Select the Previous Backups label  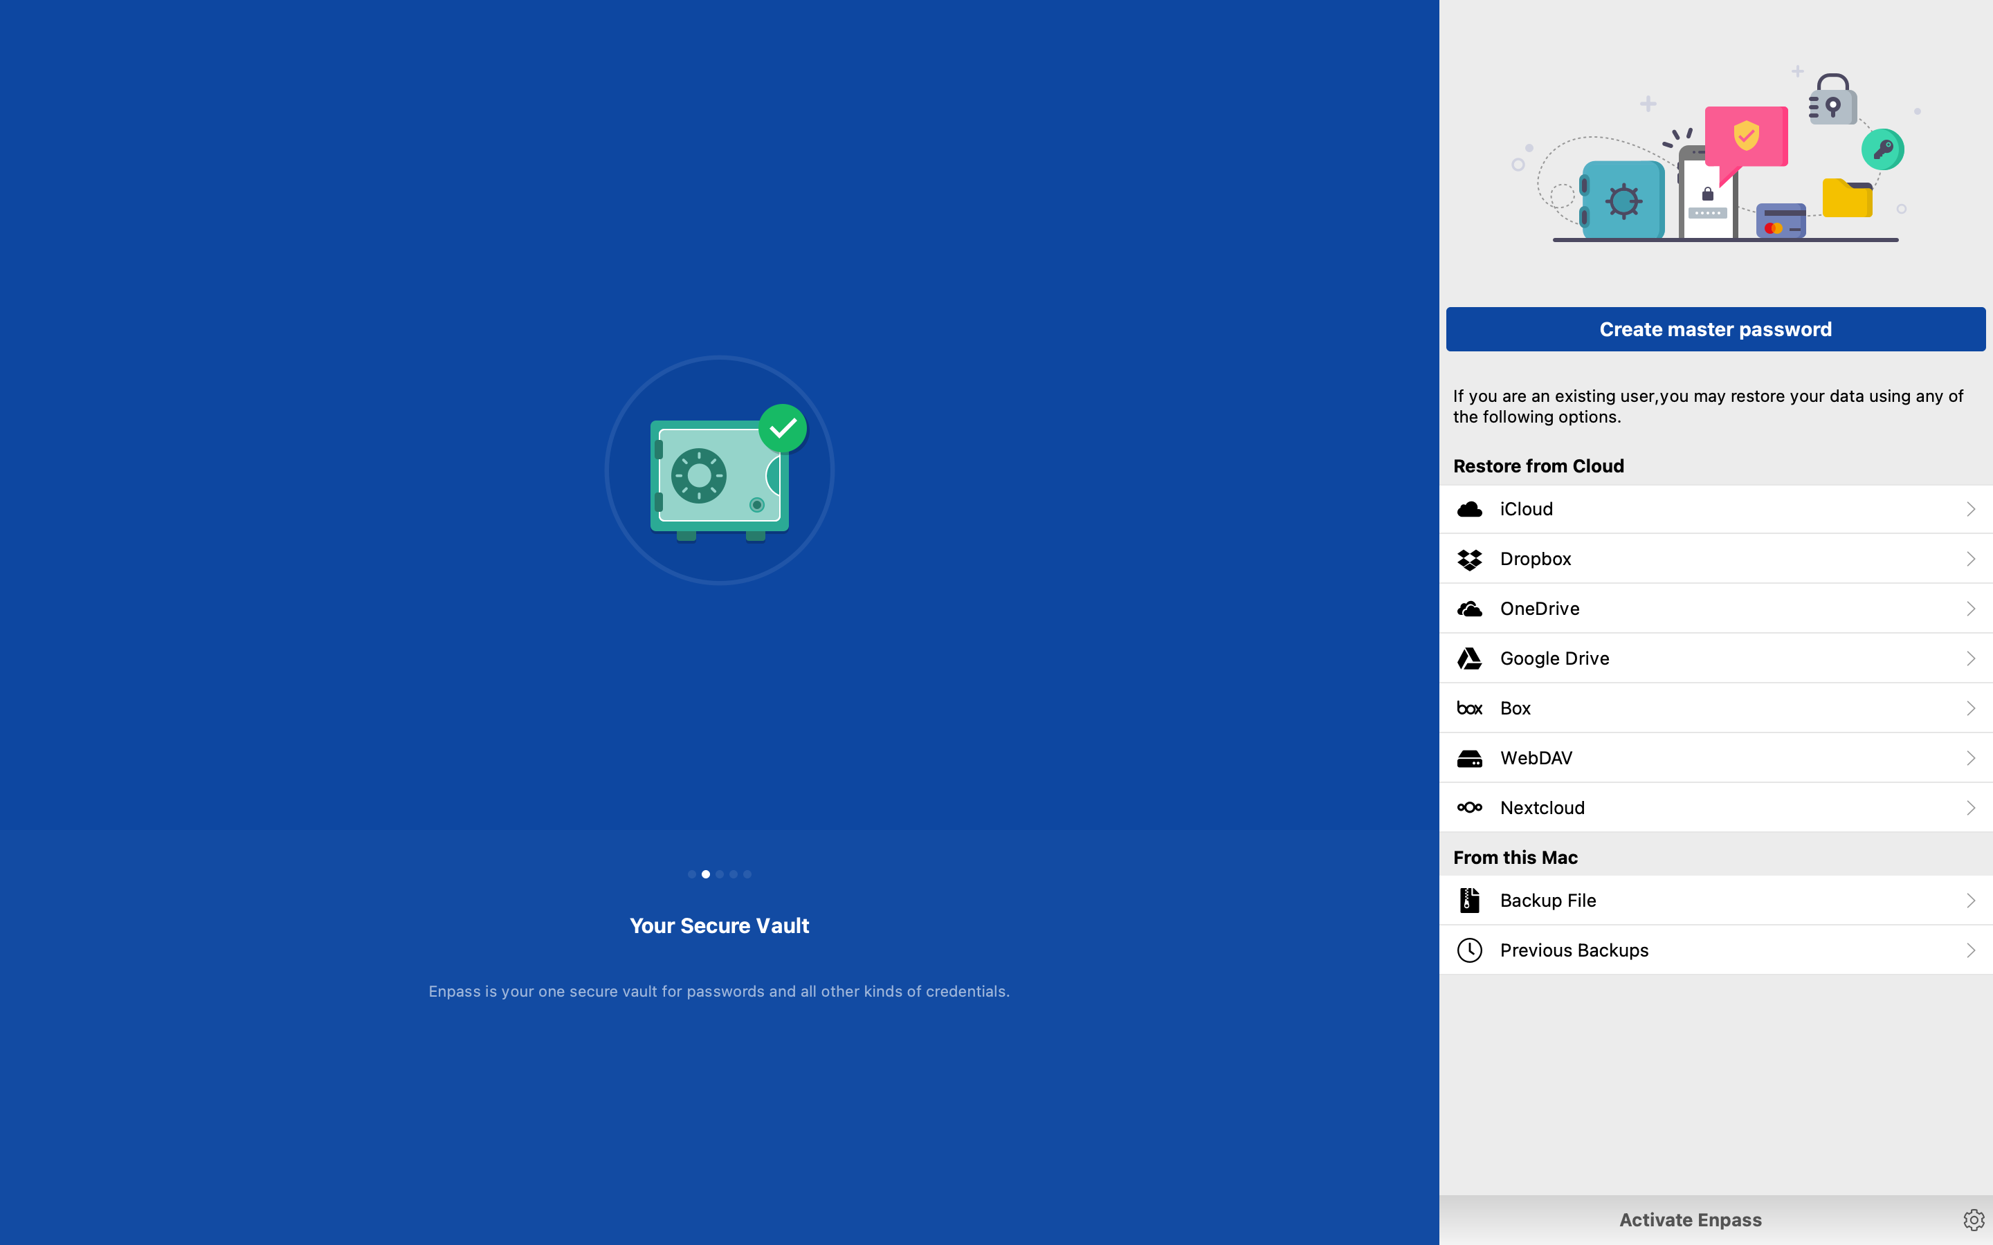point(1574,950)
